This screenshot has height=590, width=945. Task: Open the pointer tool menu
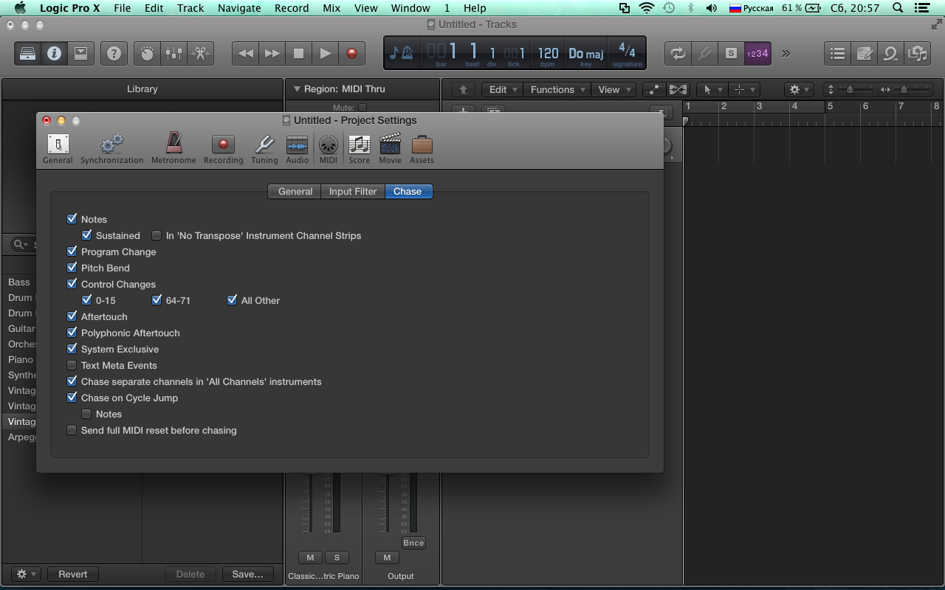tap(712, 89)
